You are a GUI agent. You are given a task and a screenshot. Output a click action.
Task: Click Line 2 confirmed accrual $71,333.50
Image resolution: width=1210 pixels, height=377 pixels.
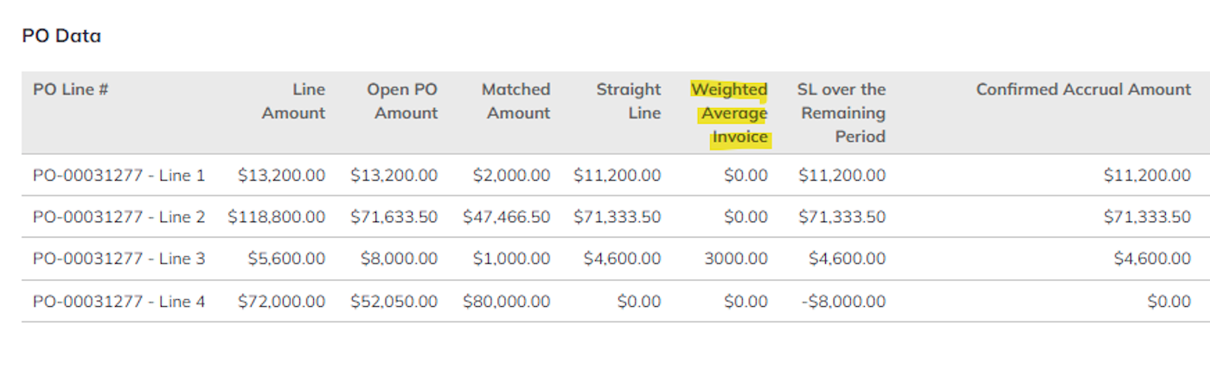point(1147,217)
